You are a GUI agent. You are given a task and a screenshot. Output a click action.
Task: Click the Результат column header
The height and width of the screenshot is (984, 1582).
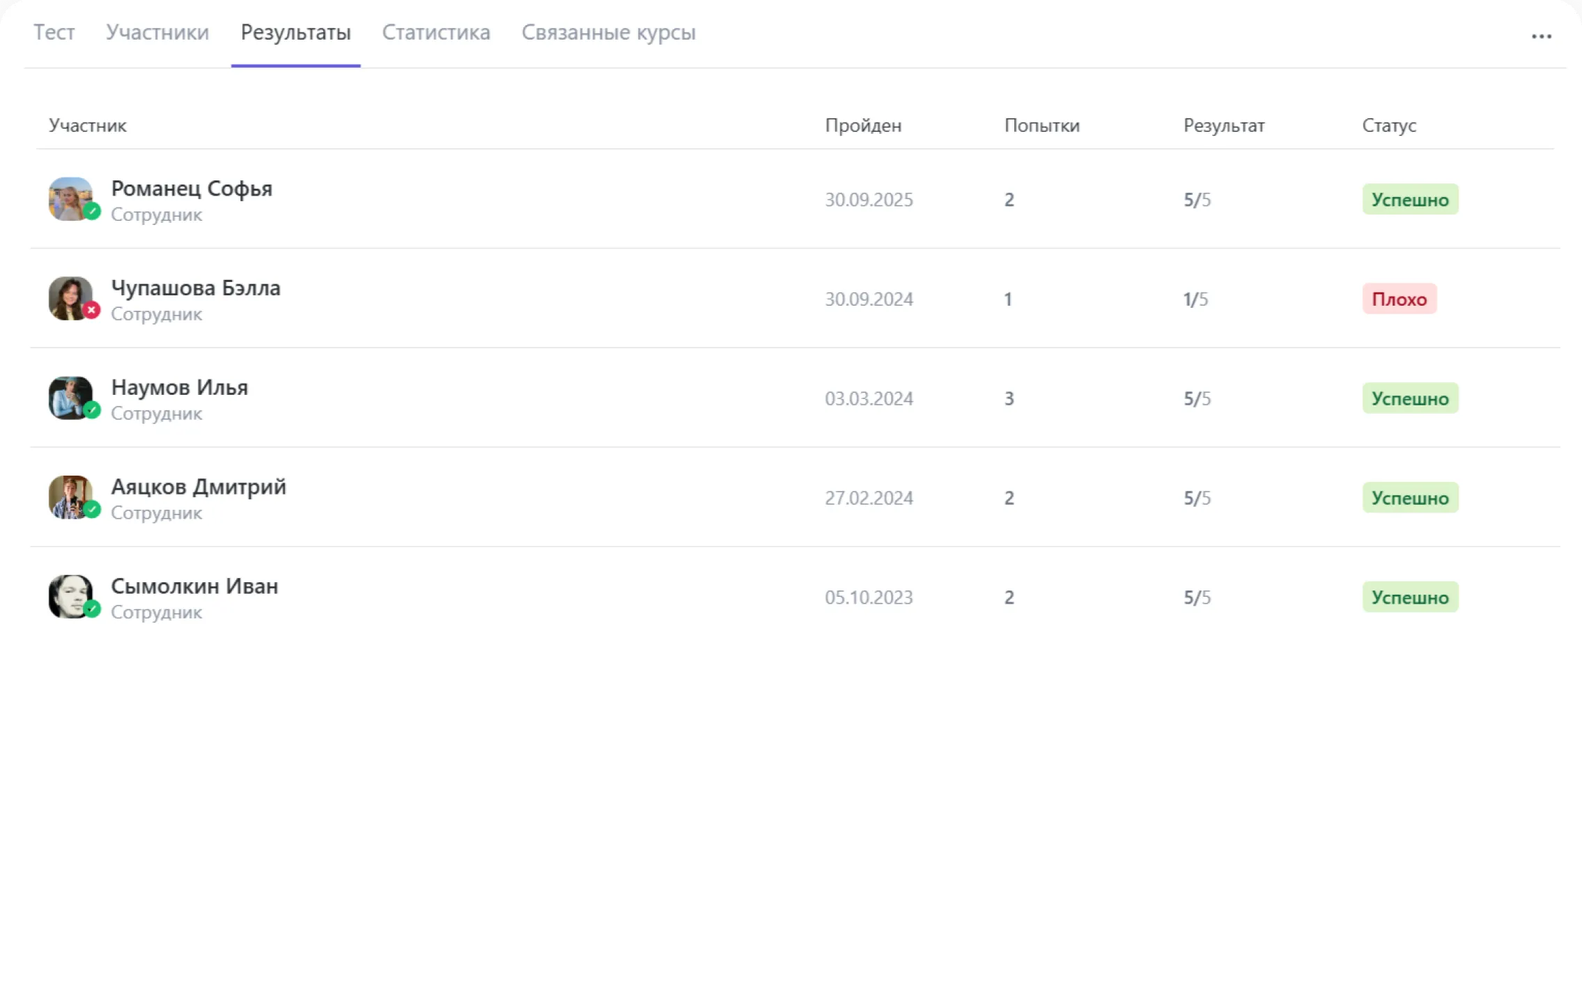click(x=1223, y=125)
